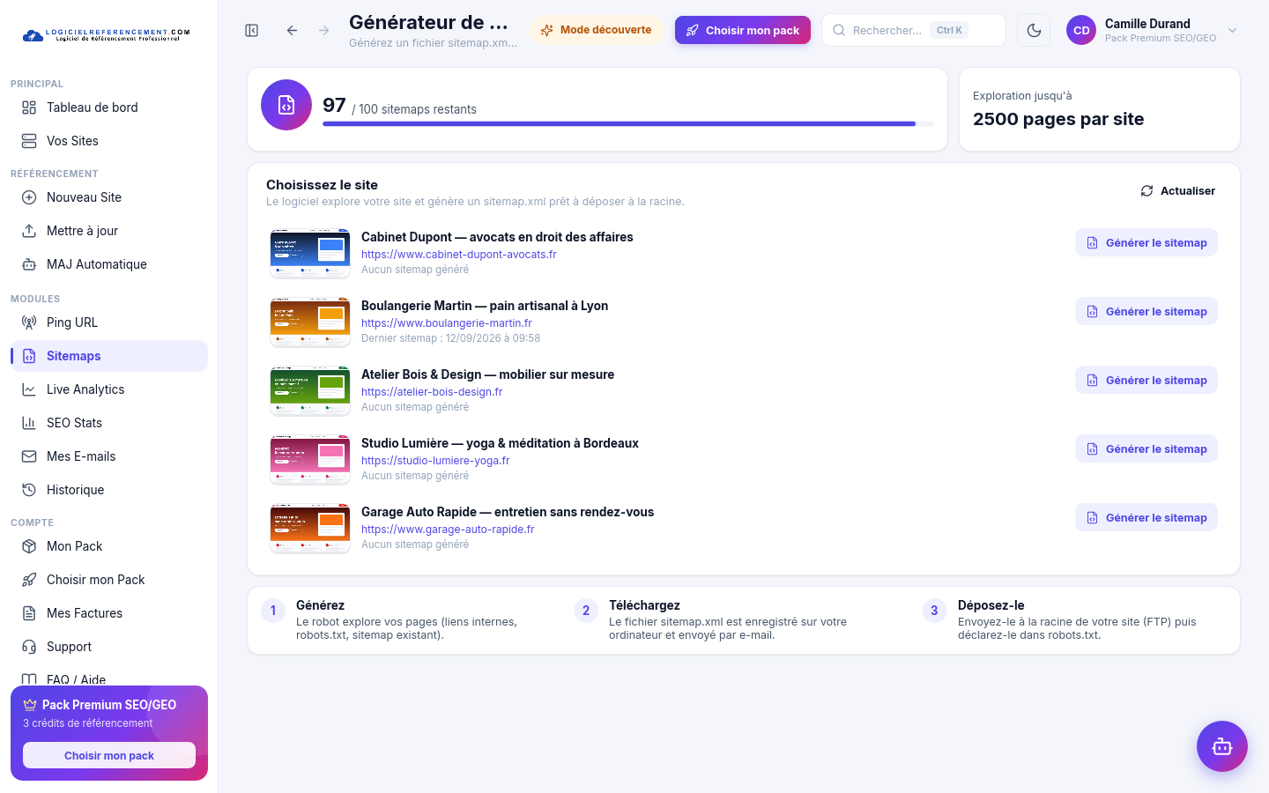Screen dimensions: 1269x793
Task: Select Nouveau Site menu entry
Action: click(x=109, y=197)
